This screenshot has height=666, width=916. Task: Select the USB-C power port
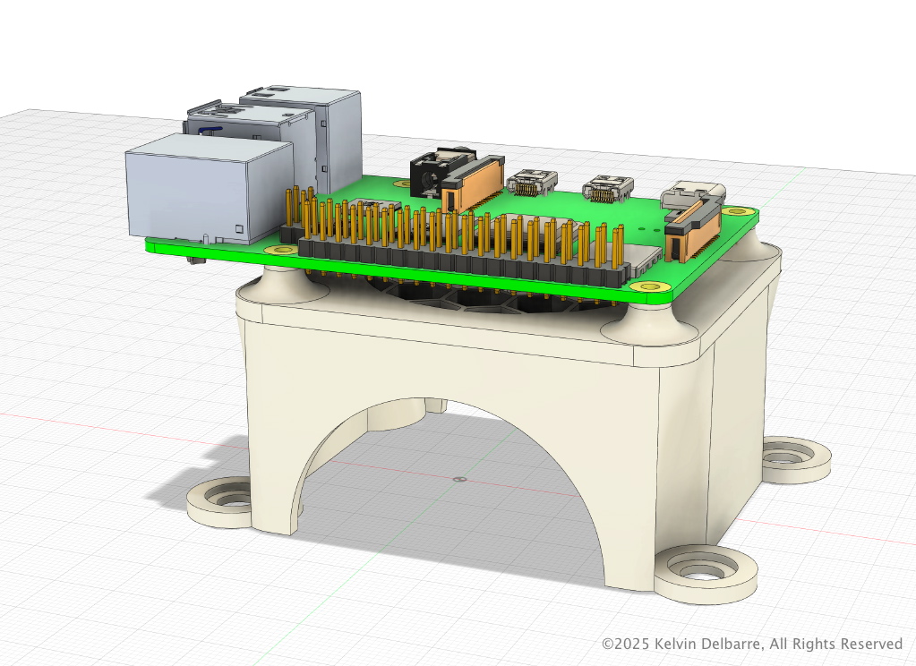pyautogui.click(x=696, y=193)
